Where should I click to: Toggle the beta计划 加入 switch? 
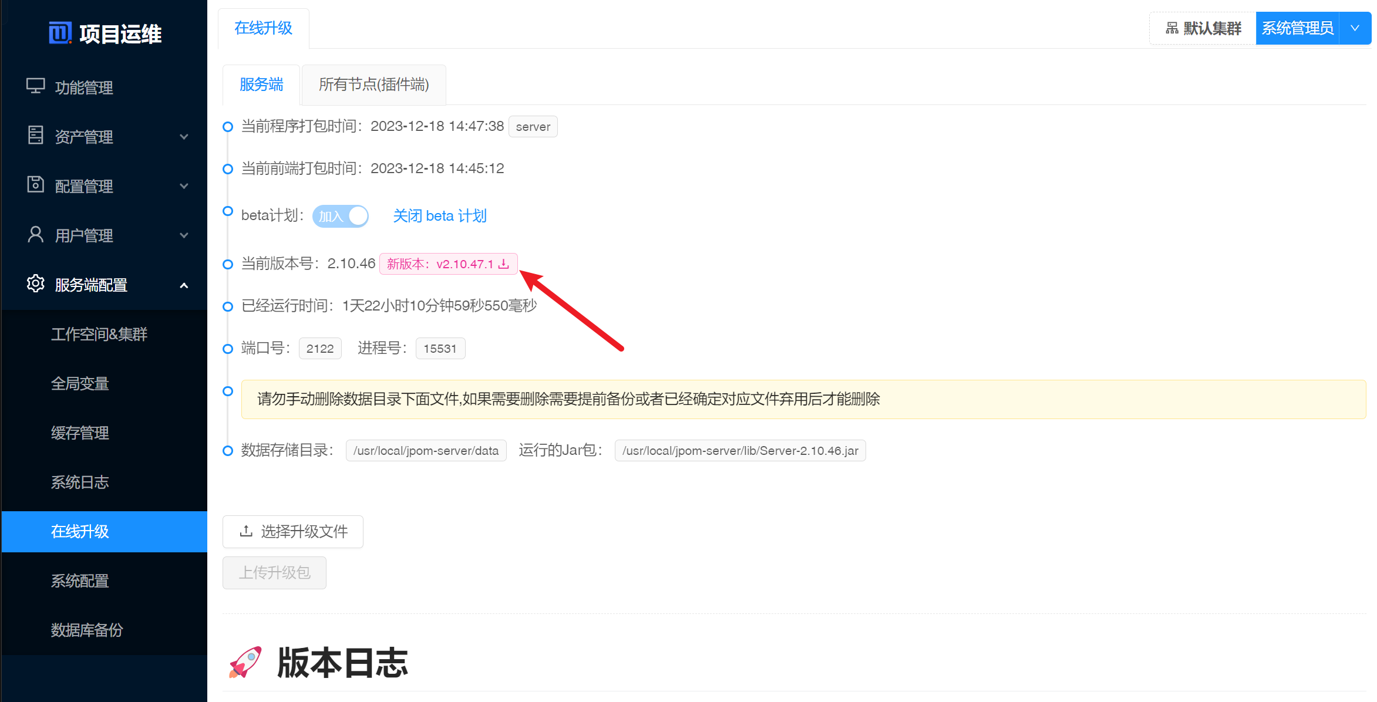tap(341, 216)
